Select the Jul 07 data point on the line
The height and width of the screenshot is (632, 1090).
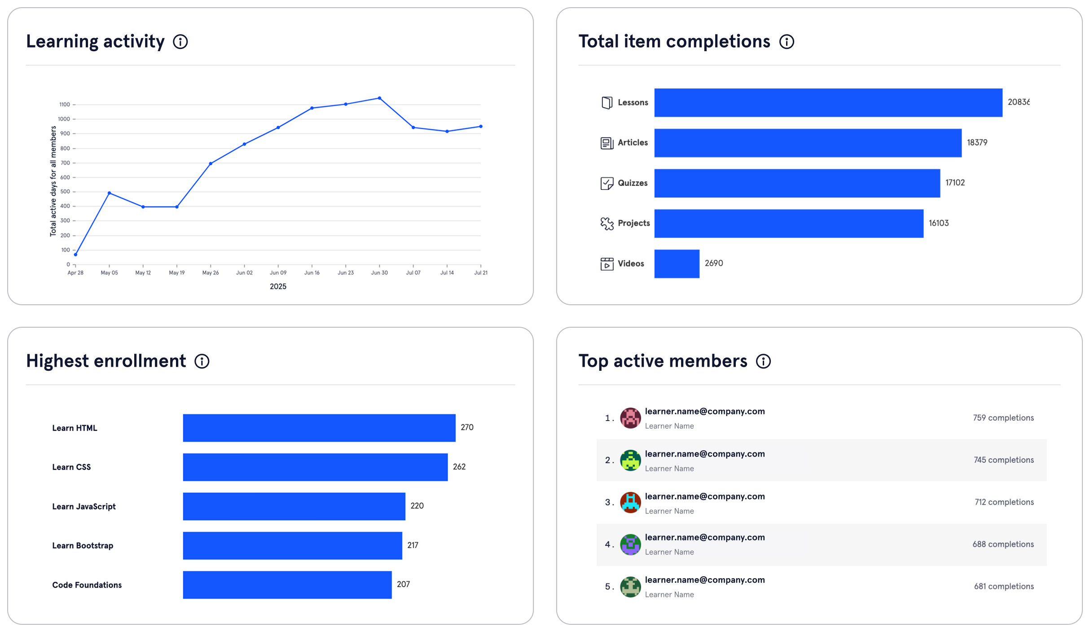413,127
